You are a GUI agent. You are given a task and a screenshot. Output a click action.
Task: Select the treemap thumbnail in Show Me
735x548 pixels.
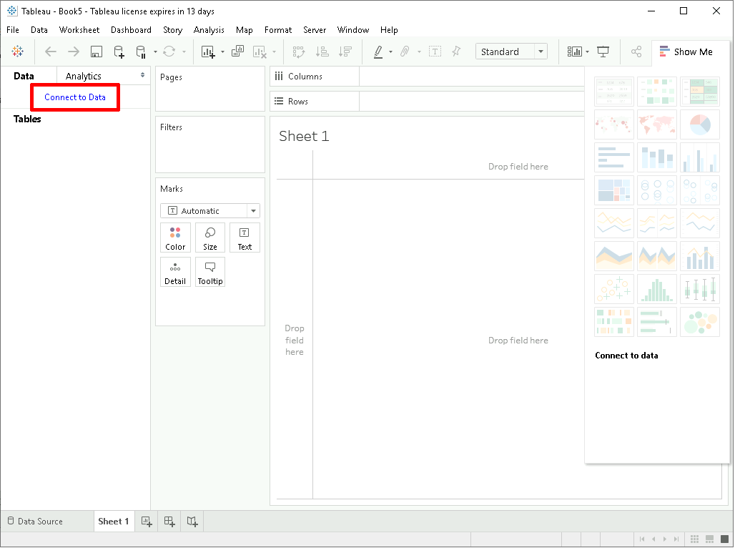coord(614,190)
